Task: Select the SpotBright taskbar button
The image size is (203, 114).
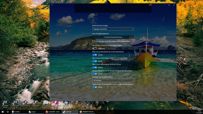Action: pos(70,112)
